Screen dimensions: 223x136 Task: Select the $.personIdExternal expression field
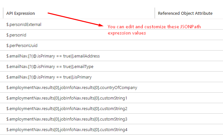point(24,24)
